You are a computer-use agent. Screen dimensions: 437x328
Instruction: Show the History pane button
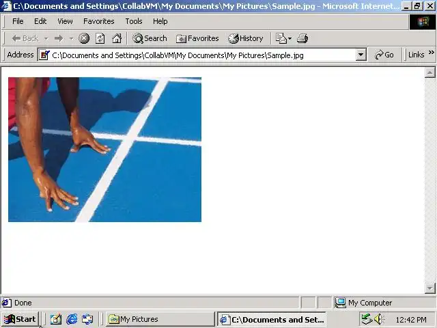[246, 38]
